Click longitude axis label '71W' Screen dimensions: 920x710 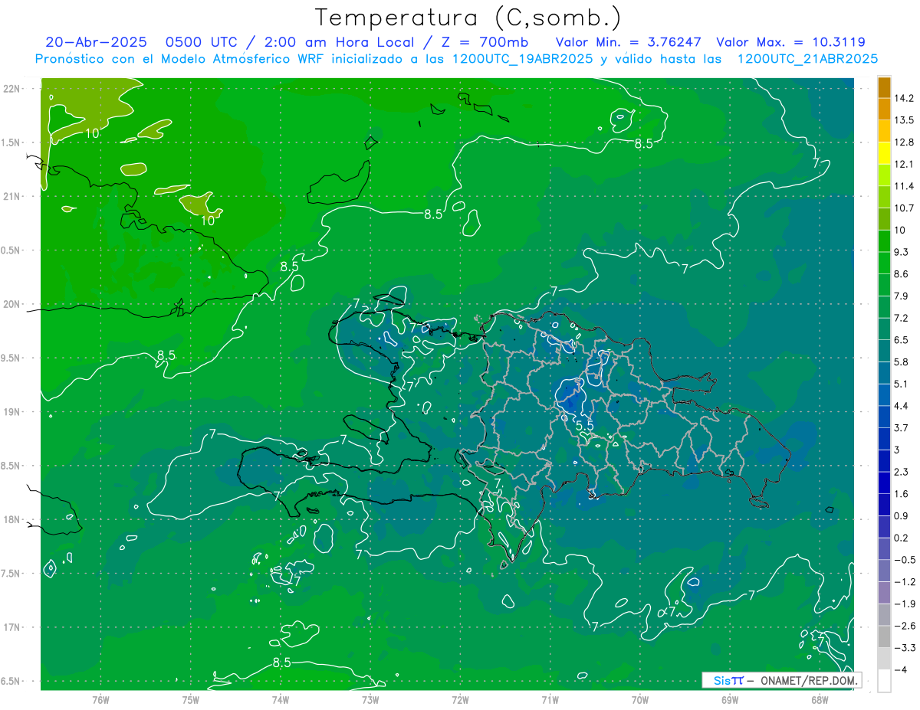[550, 699]
